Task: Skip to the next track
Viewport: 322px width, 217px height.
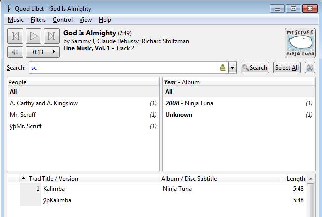Action: point(52,36)
